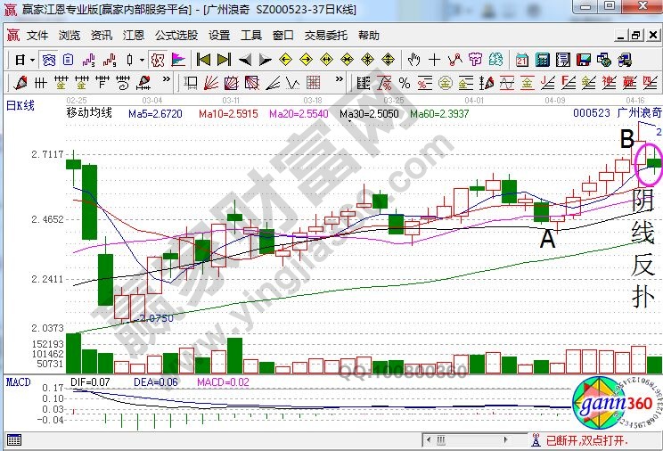Click the hand pan tool icon
Screen dimensions: 663x451
(413, 60)
